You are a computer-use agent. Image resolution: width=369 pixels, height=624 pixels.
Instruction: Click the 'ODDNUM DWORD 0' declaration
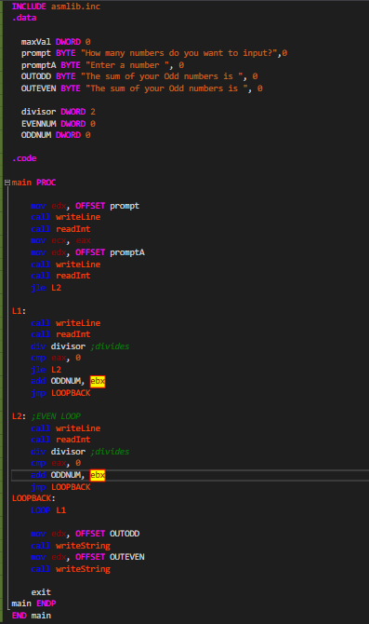(x=56, y=135)
